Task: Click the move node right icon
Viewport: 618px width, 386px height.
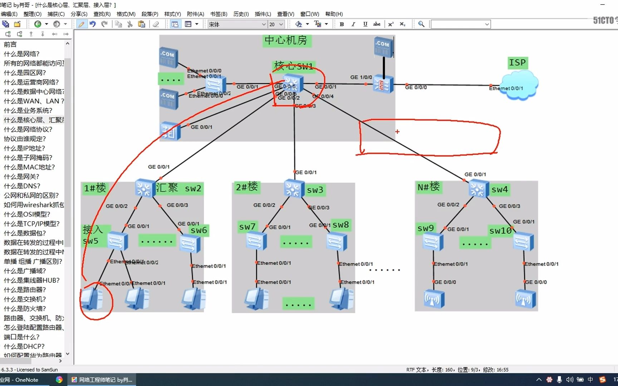Action: pyautogui.click(x=66, y=34)
